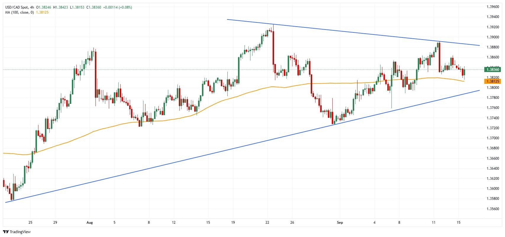Click the 1.35800 price axis label
505x237 pixels.
coord(492,198)
